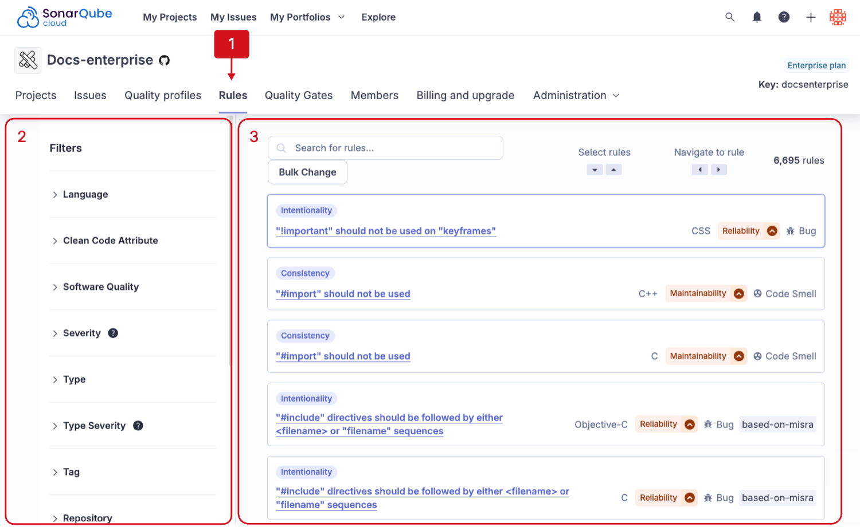Open the notifications bell icon

pyautogui.click(x=757, y=17)
